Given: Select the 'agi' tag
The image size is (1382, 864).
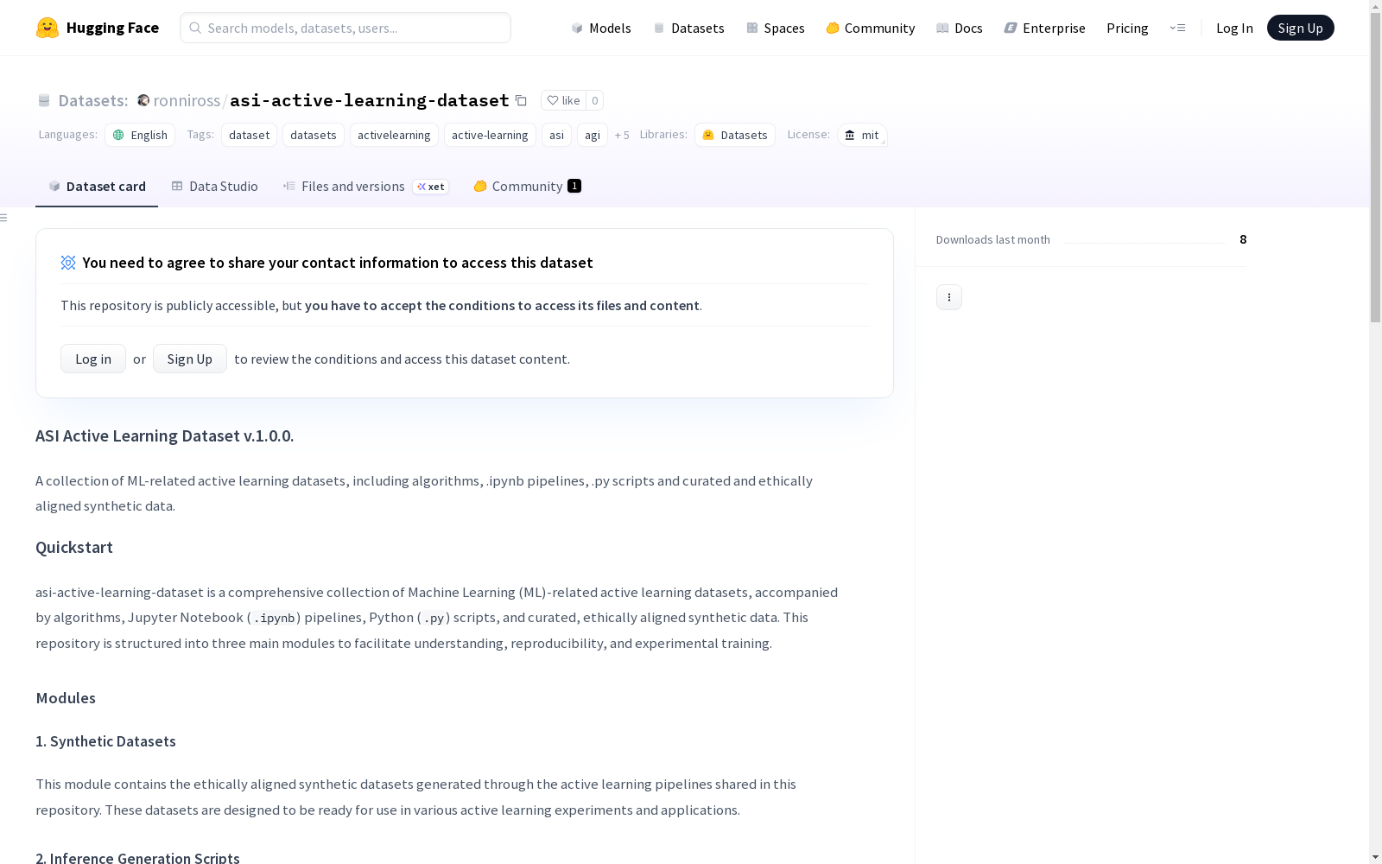Looking at the screenshot, I should 593,135.
